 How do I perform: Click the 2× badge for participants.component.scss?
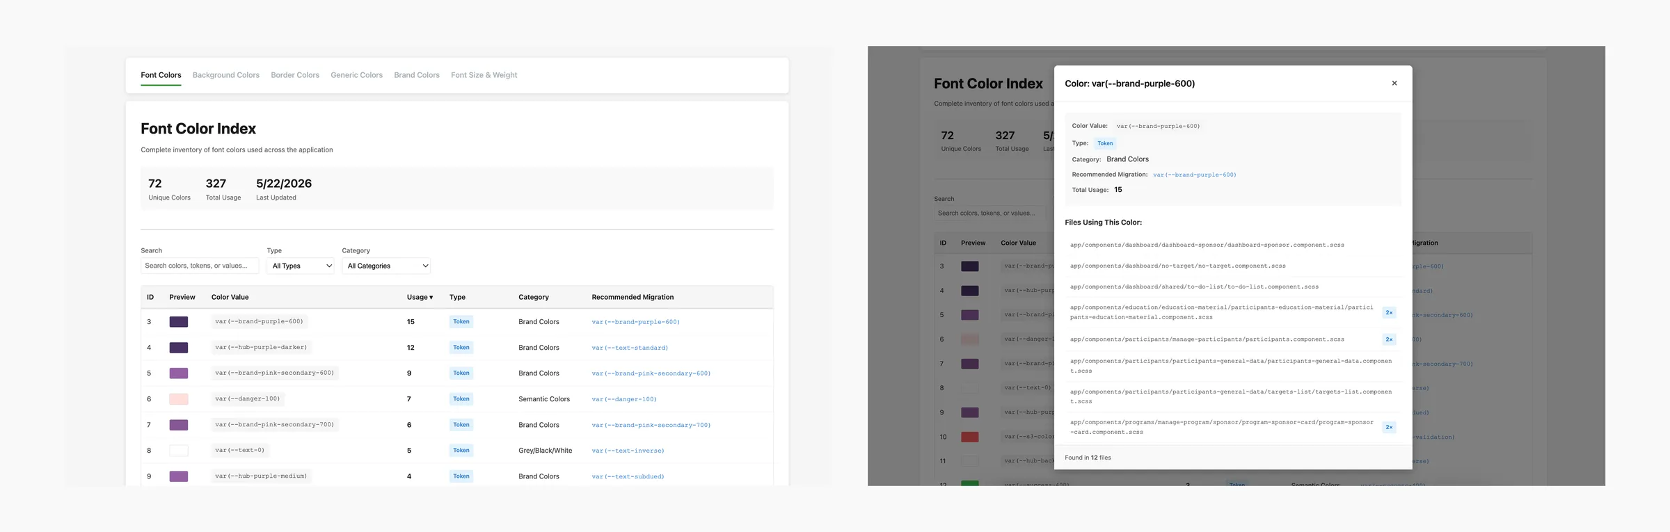tap(1389, 339)
